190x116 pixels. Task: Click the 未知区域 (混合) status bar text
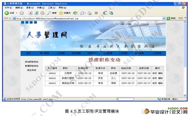point(169,99)
